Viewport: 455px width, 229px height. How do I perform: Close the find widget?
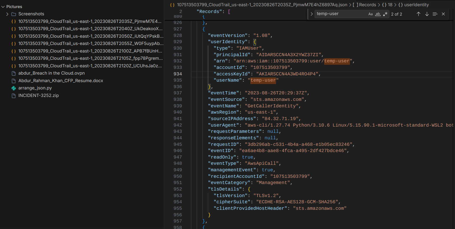443,14
